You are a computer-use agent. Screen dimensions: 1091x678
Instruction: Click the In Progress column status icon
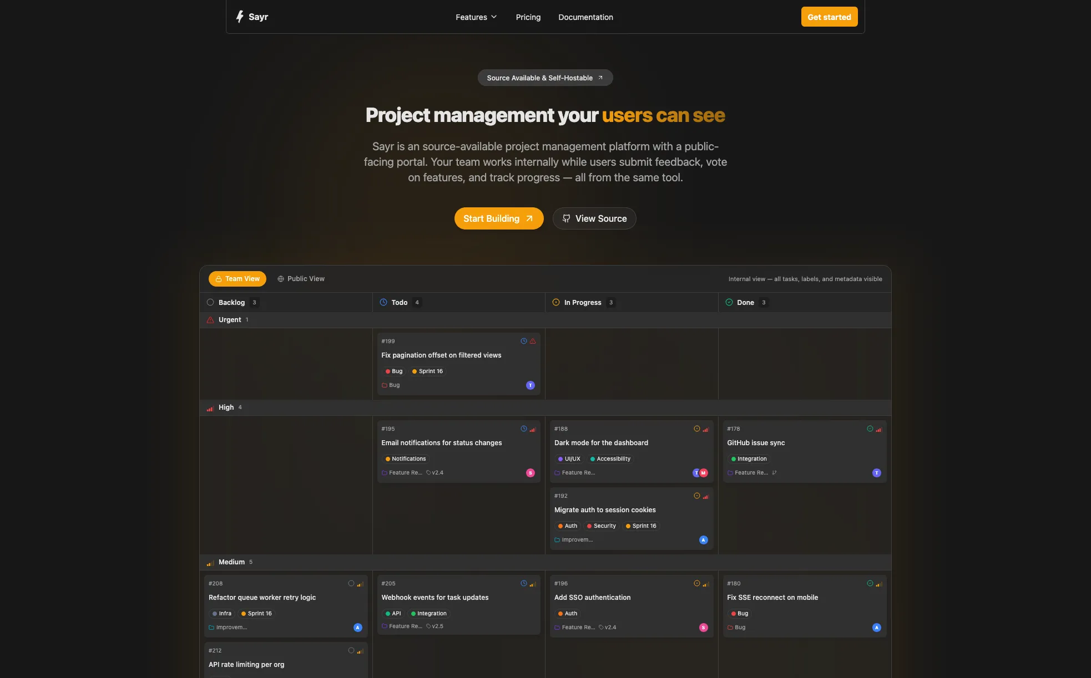click(x=556, y=302)
